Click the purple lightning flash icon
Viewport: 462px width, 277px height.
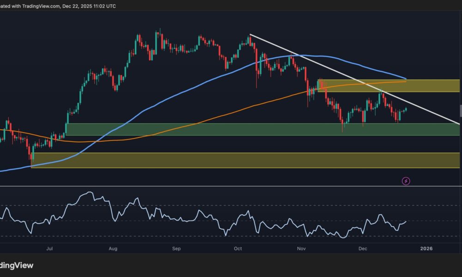coord(406,181)
